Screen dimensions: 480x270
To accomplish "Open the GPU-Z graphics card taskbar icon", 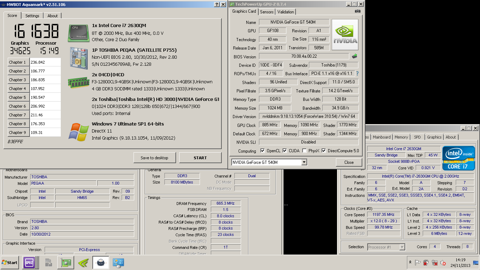I will coord(66,263).
